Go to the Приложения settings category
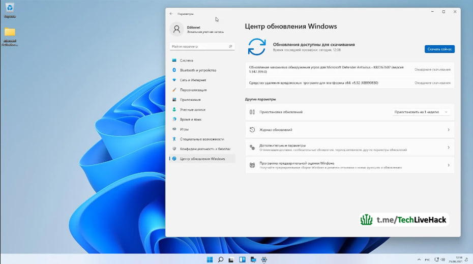 pos(202,100)
